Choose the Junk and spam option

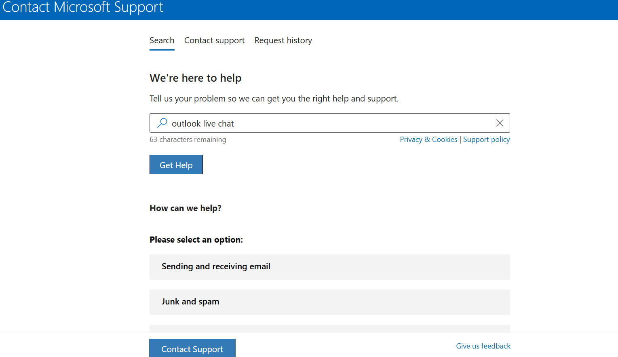[330, 302]
